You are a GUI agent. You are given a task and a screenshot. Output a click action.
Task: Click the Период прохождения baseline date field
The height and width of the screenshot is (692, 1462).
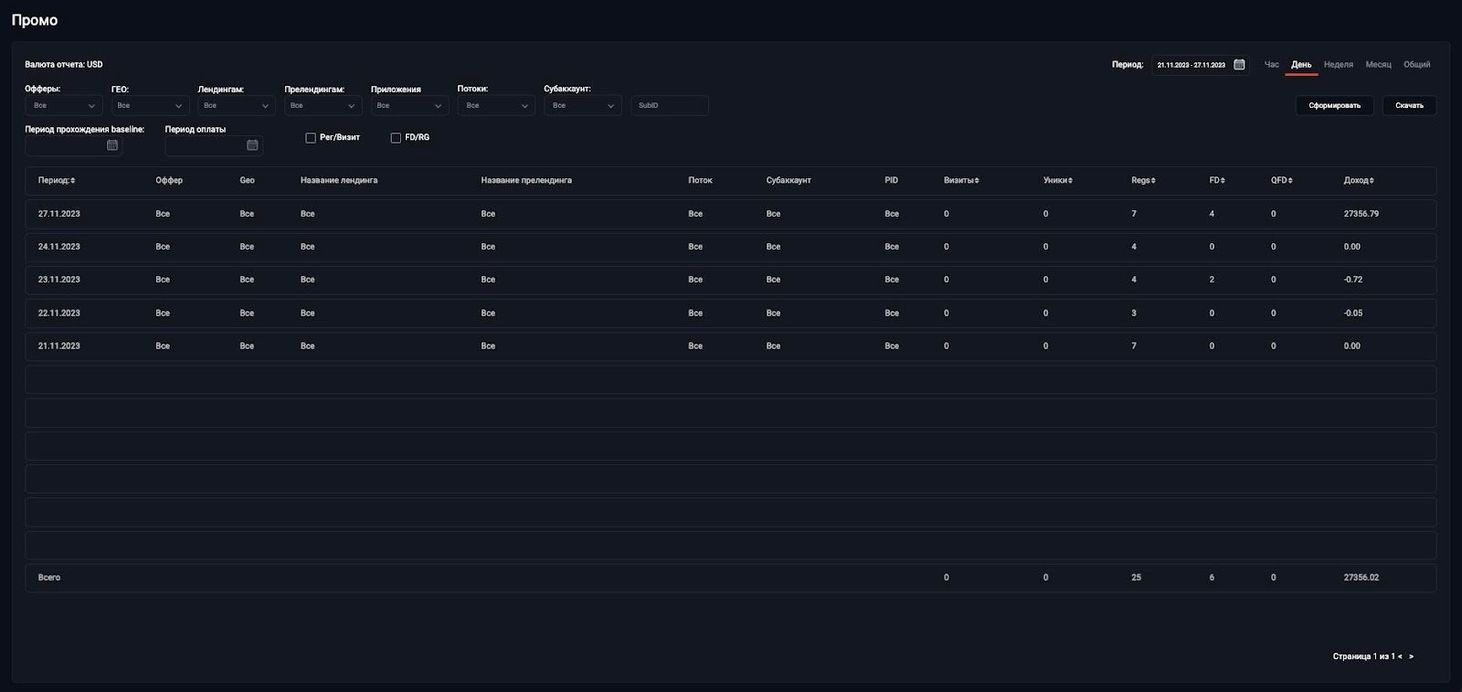click(73, 145)
